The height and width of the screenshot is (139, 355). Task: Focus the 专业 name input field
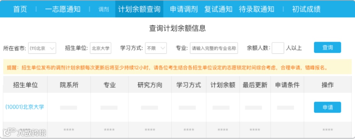214,48
